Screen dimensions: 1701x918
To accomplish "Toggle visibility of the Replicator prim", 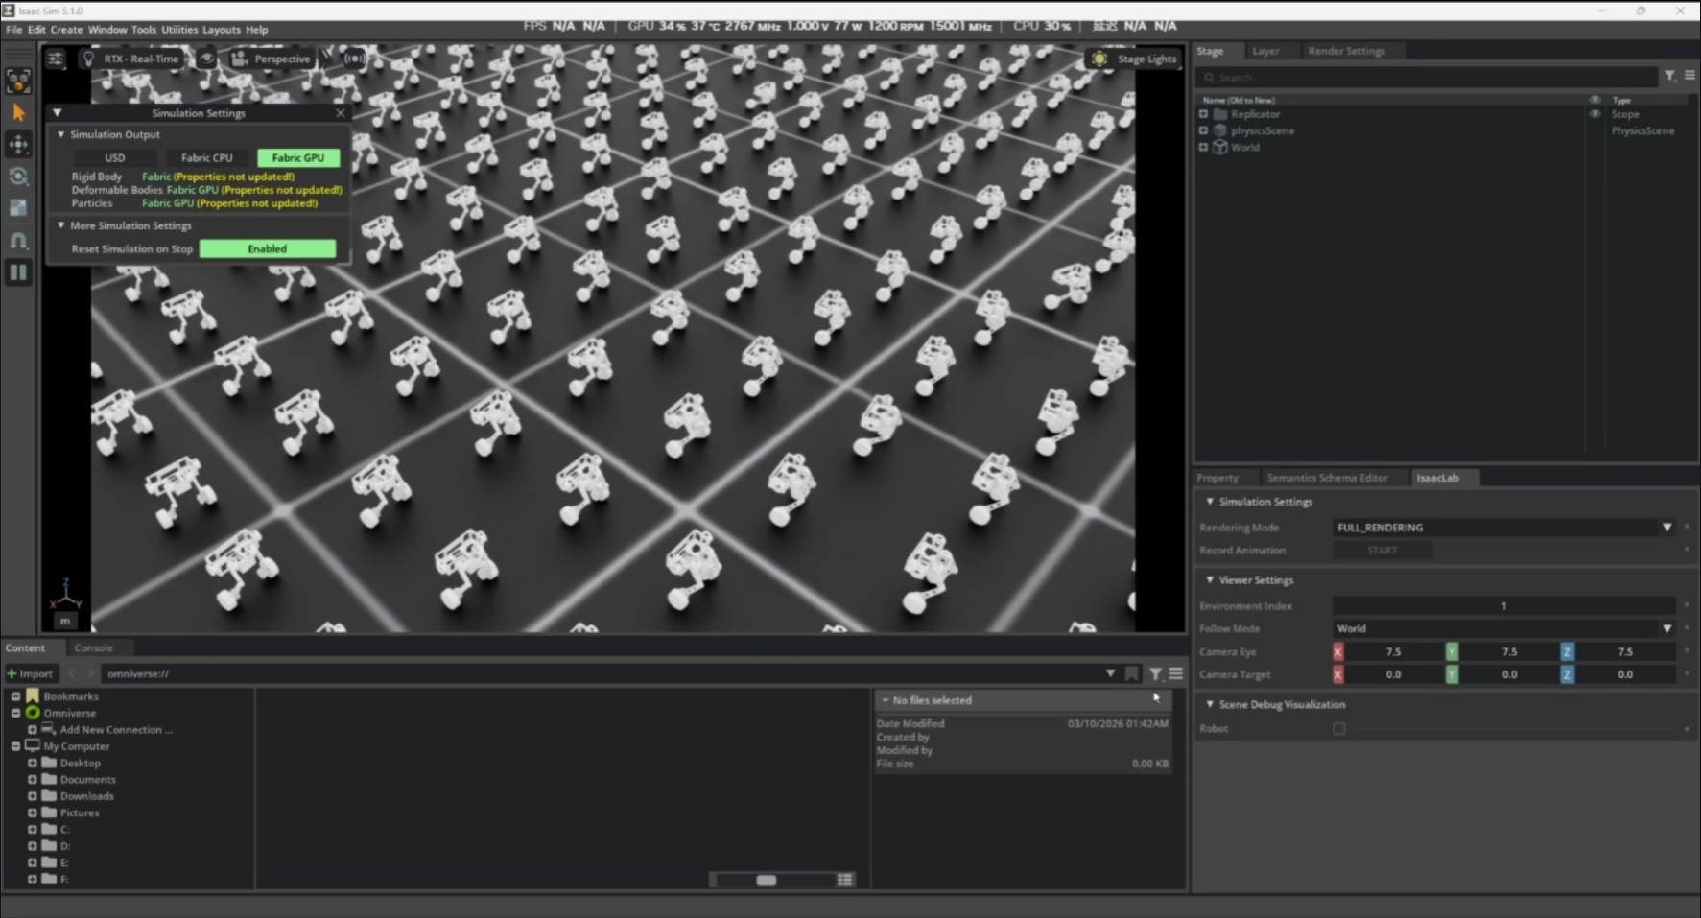I will [1595, 114].
